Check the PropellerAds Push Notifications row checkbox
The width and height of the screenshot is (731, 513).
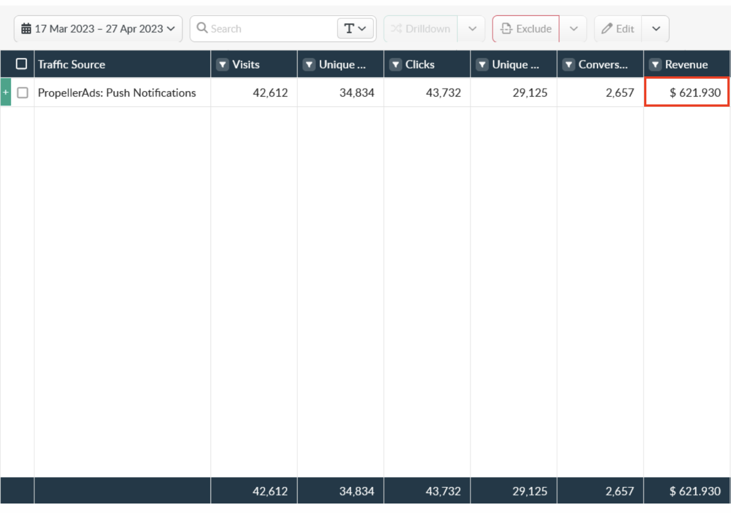point(23,93)
